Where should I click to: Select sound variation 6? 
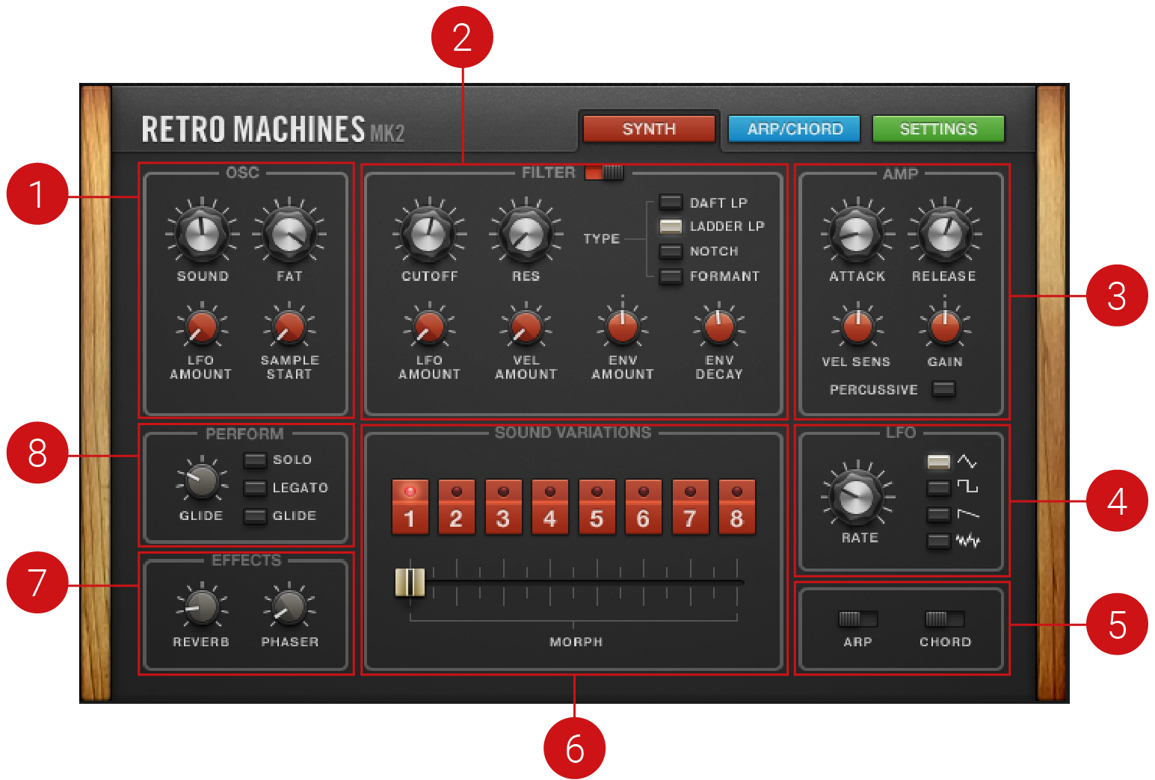coord(643,507)
